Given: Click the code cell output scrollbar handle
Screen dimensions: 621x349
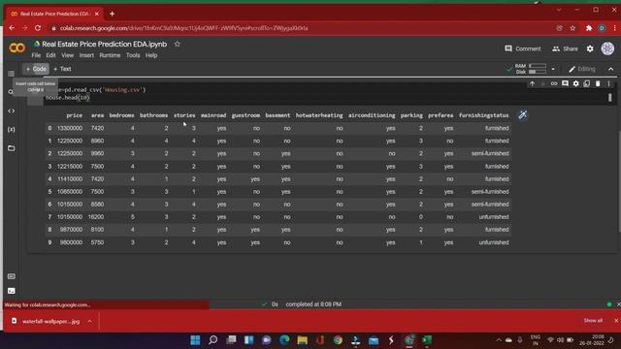Looking at the screenshot, I should click(x=610, y=97).
